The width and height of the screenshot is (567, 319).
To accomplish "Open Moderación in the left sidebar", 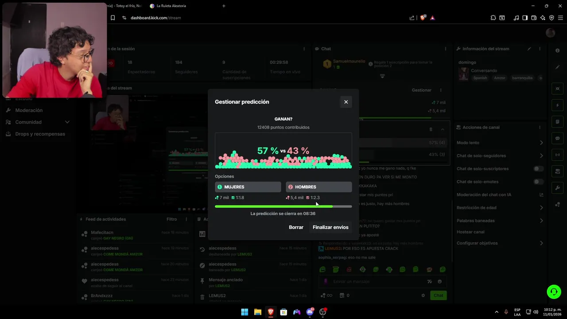I will (x=29, y=110).
